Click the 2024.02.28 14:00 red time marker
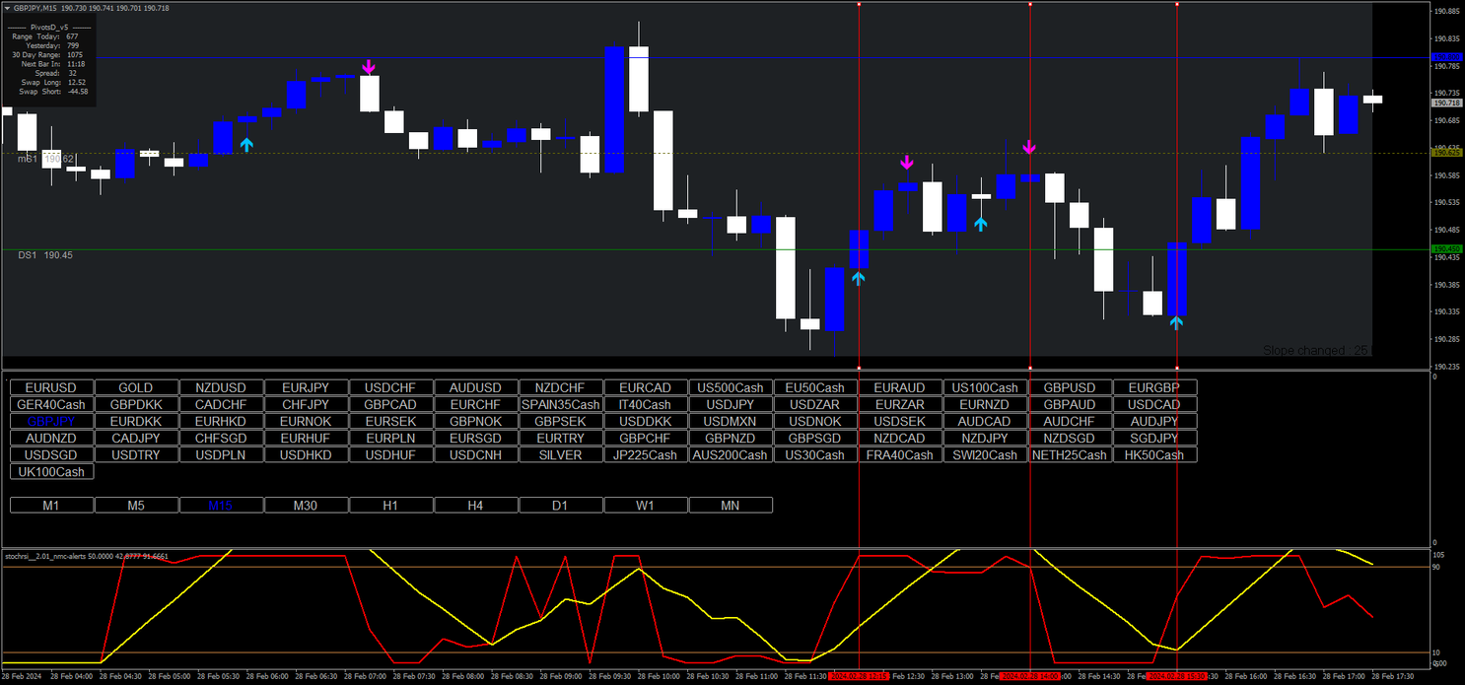The height and width of the screenshot is (685, 1465). [1029, 677]
